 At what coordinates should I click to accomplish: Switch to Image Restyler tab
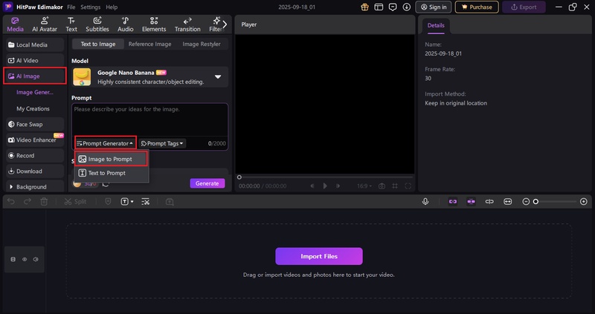(202, 44)
